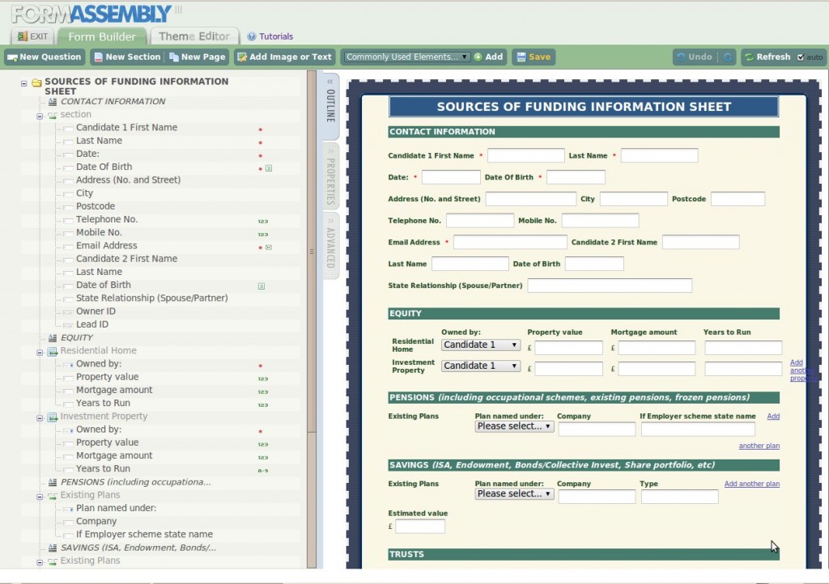Select 'State Relationship (Spouse/Partner)' in outline
829x584 pixels.
click(151, 298)
